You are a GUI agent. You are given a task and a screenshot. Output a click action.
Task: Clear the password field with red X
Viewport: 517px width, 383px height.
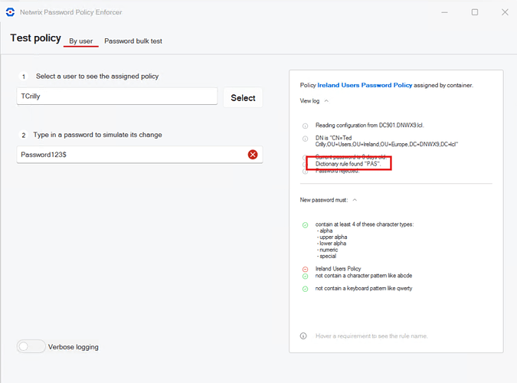point(253,155)
